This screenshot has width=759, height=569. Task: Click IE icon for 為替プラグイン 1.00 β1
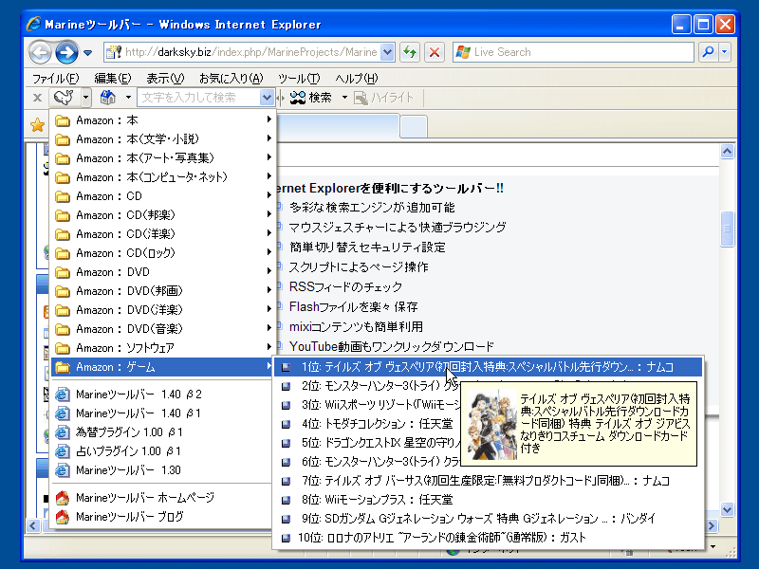63,432
